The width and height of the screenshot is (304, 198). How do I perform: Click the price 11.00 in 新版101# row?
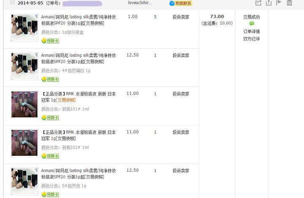coord(133,93)
